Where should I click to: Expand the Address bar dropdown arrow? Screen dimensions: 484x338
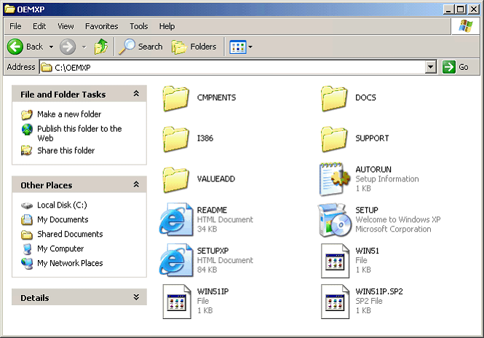430,67
